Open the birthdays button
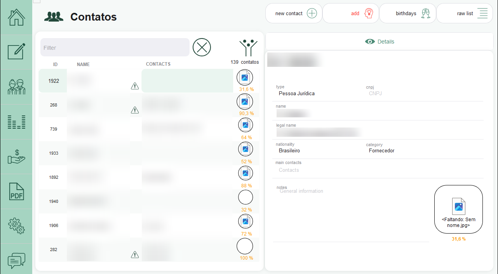This screenshot has width=498, height=274. pyautogui.click(x=407, y=13)
